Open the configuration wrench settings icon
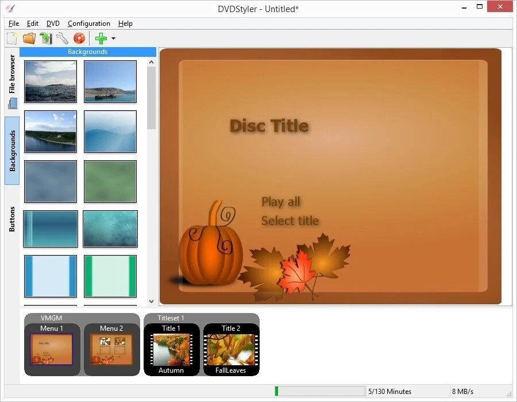Screen dimensions: 517x402 [62, 38]
